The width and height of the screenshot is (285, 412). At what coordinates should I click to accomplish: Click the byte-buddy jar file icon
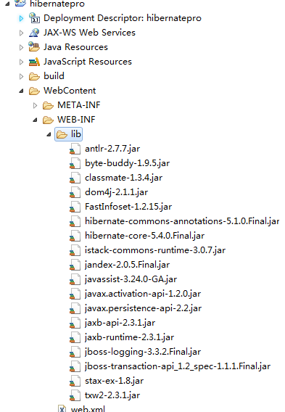(75, 163)
